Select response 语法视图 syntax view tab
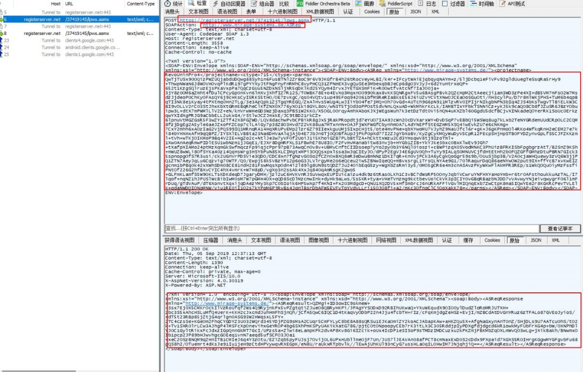 (x=290, y=240)
